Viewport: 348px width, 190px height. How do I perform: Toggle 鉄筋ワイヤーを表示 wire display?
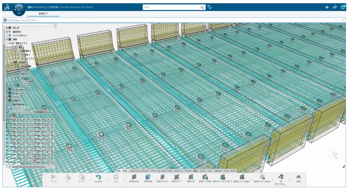point(262,178)
